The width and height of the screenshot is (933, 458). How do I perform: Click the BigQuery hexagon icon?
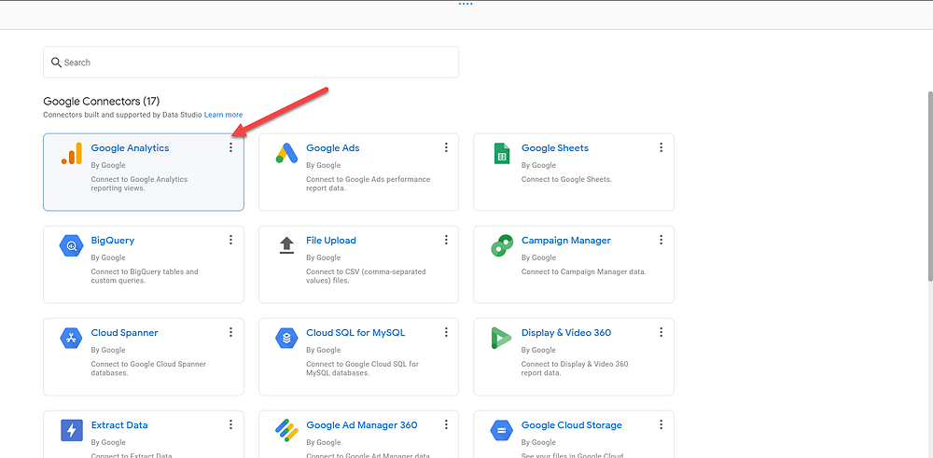[x=72, y=245]
